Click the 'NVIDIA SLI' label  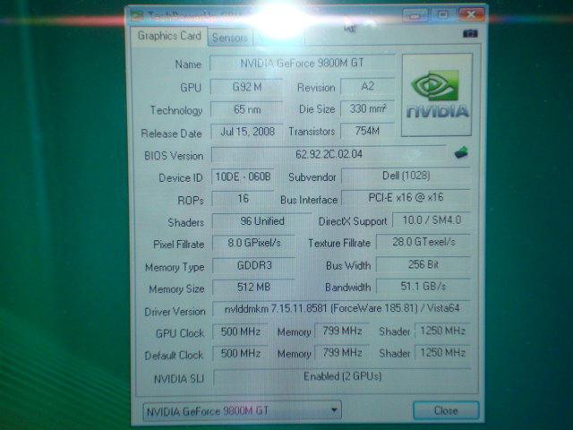coord(179,379)
